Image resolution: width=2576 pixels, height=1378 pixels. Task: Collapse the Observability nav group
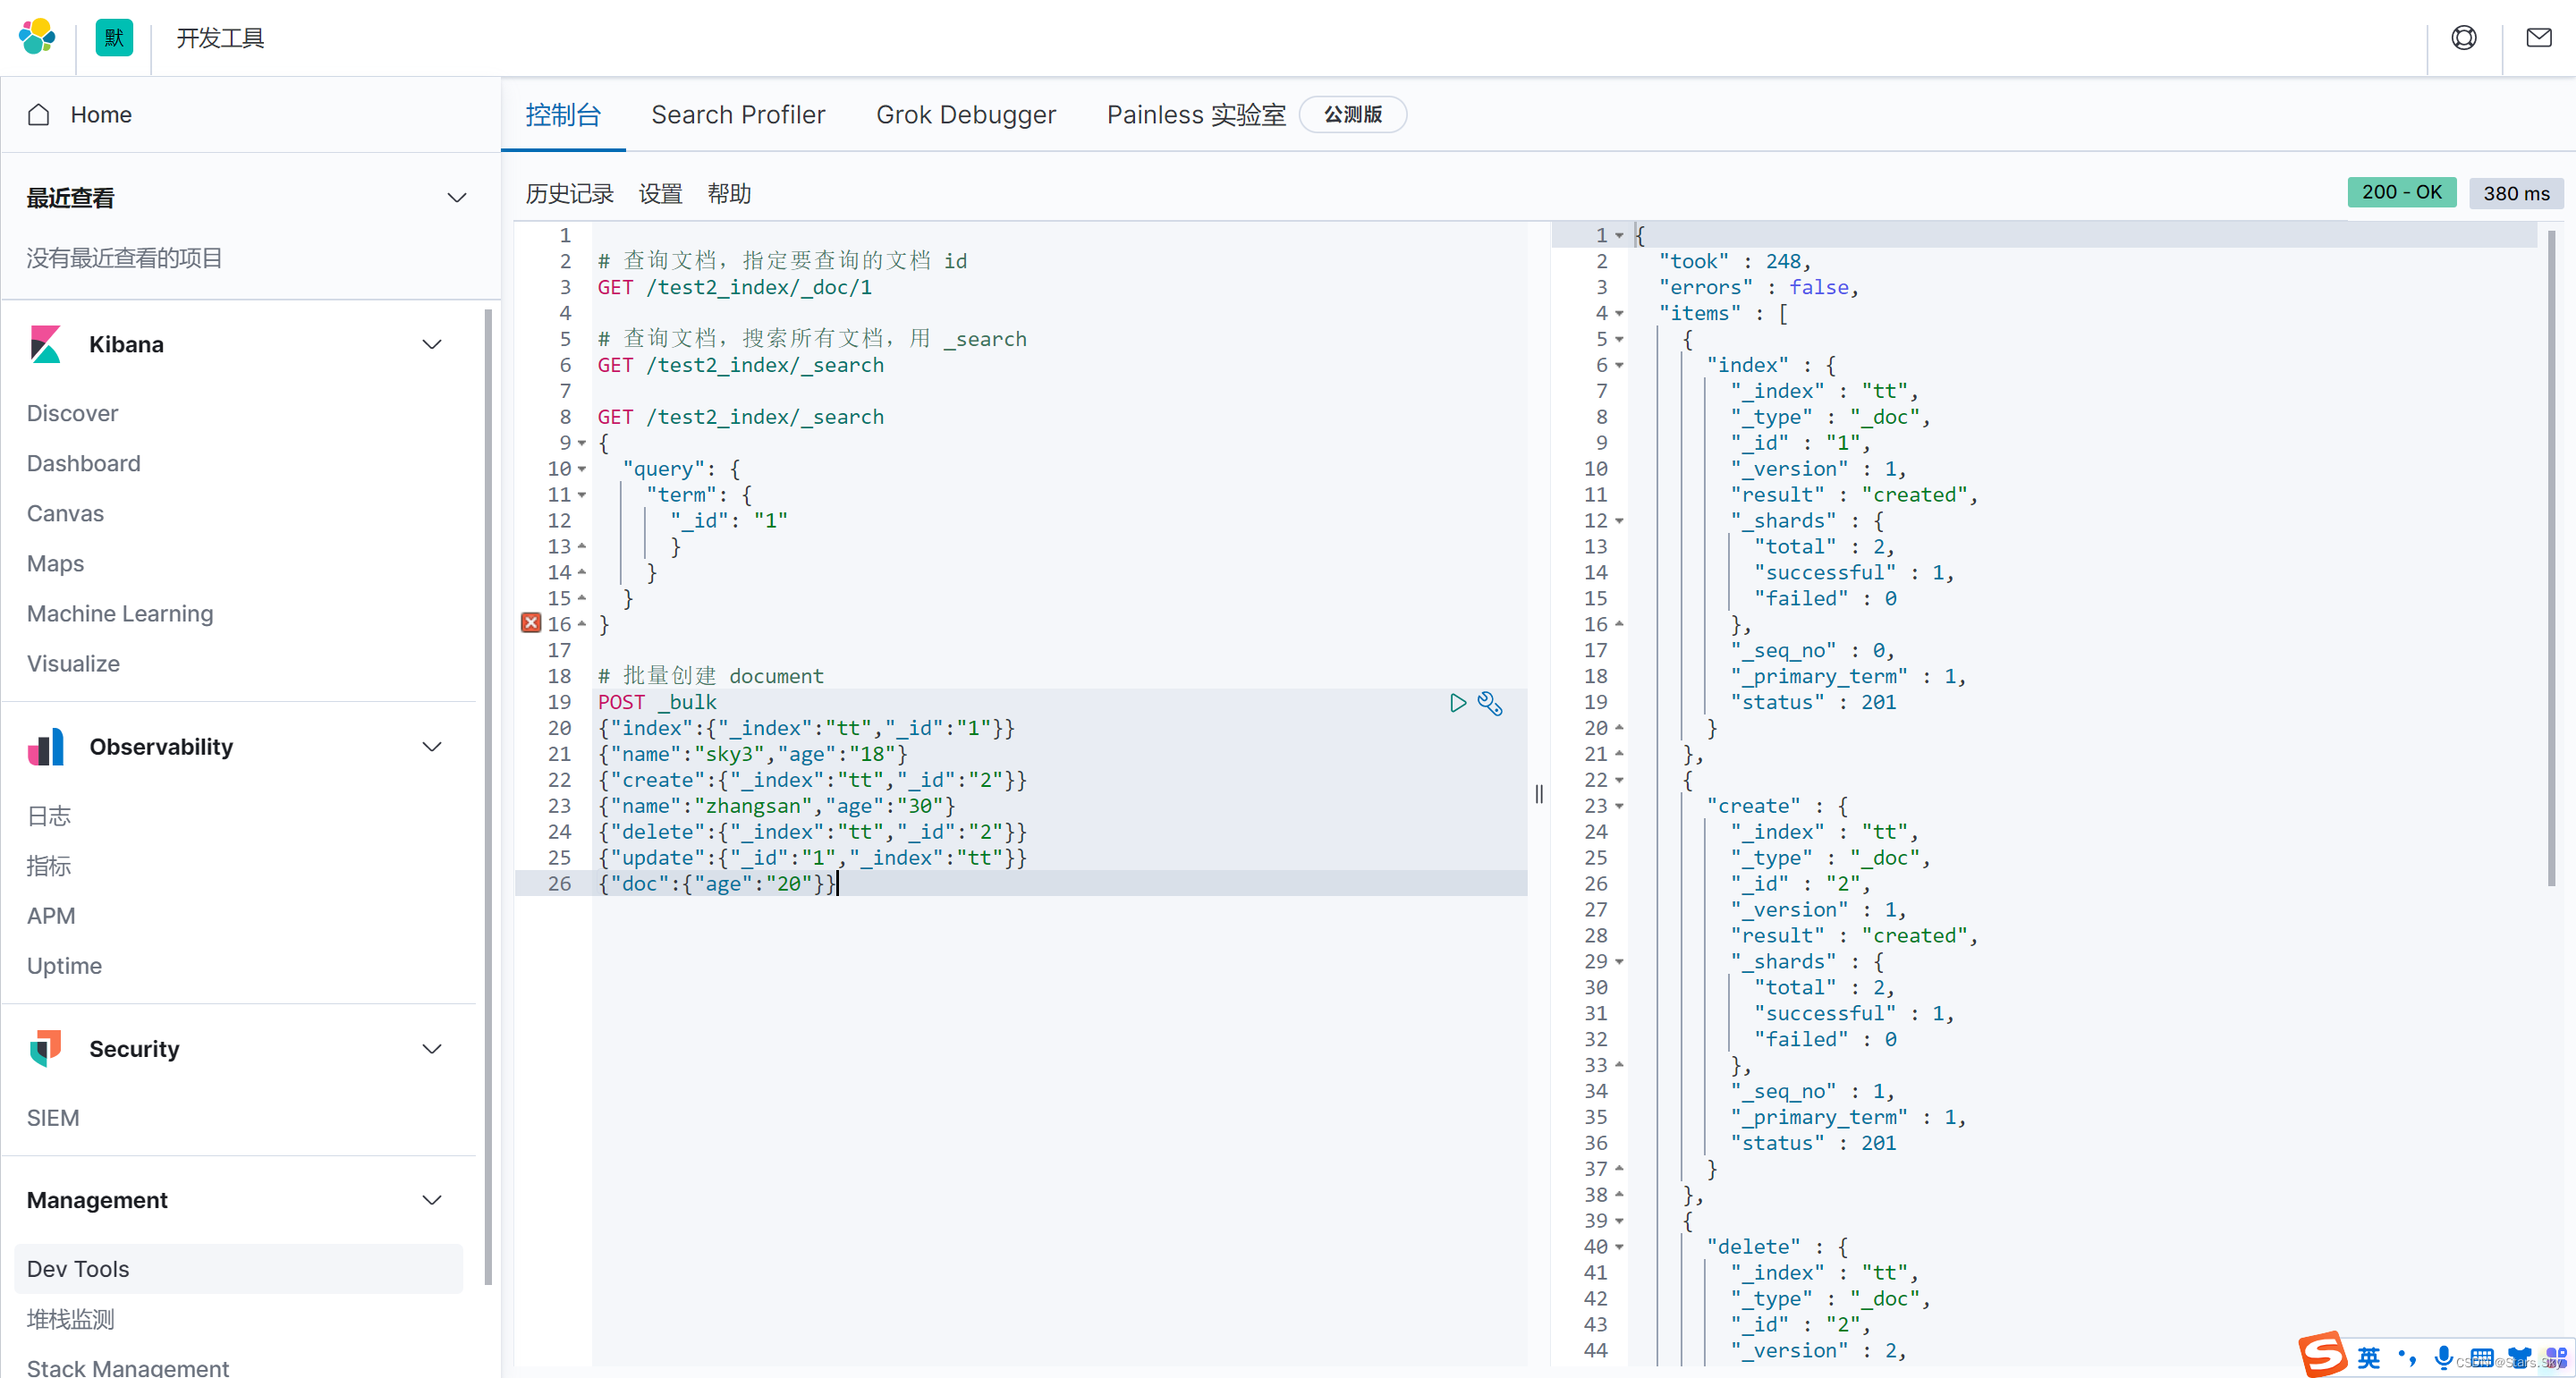click(432, 747)
